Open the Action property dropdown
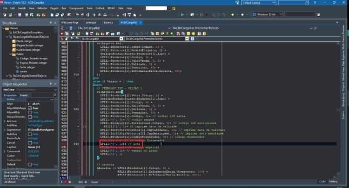 pyautogui.click(x=52, y=99)
